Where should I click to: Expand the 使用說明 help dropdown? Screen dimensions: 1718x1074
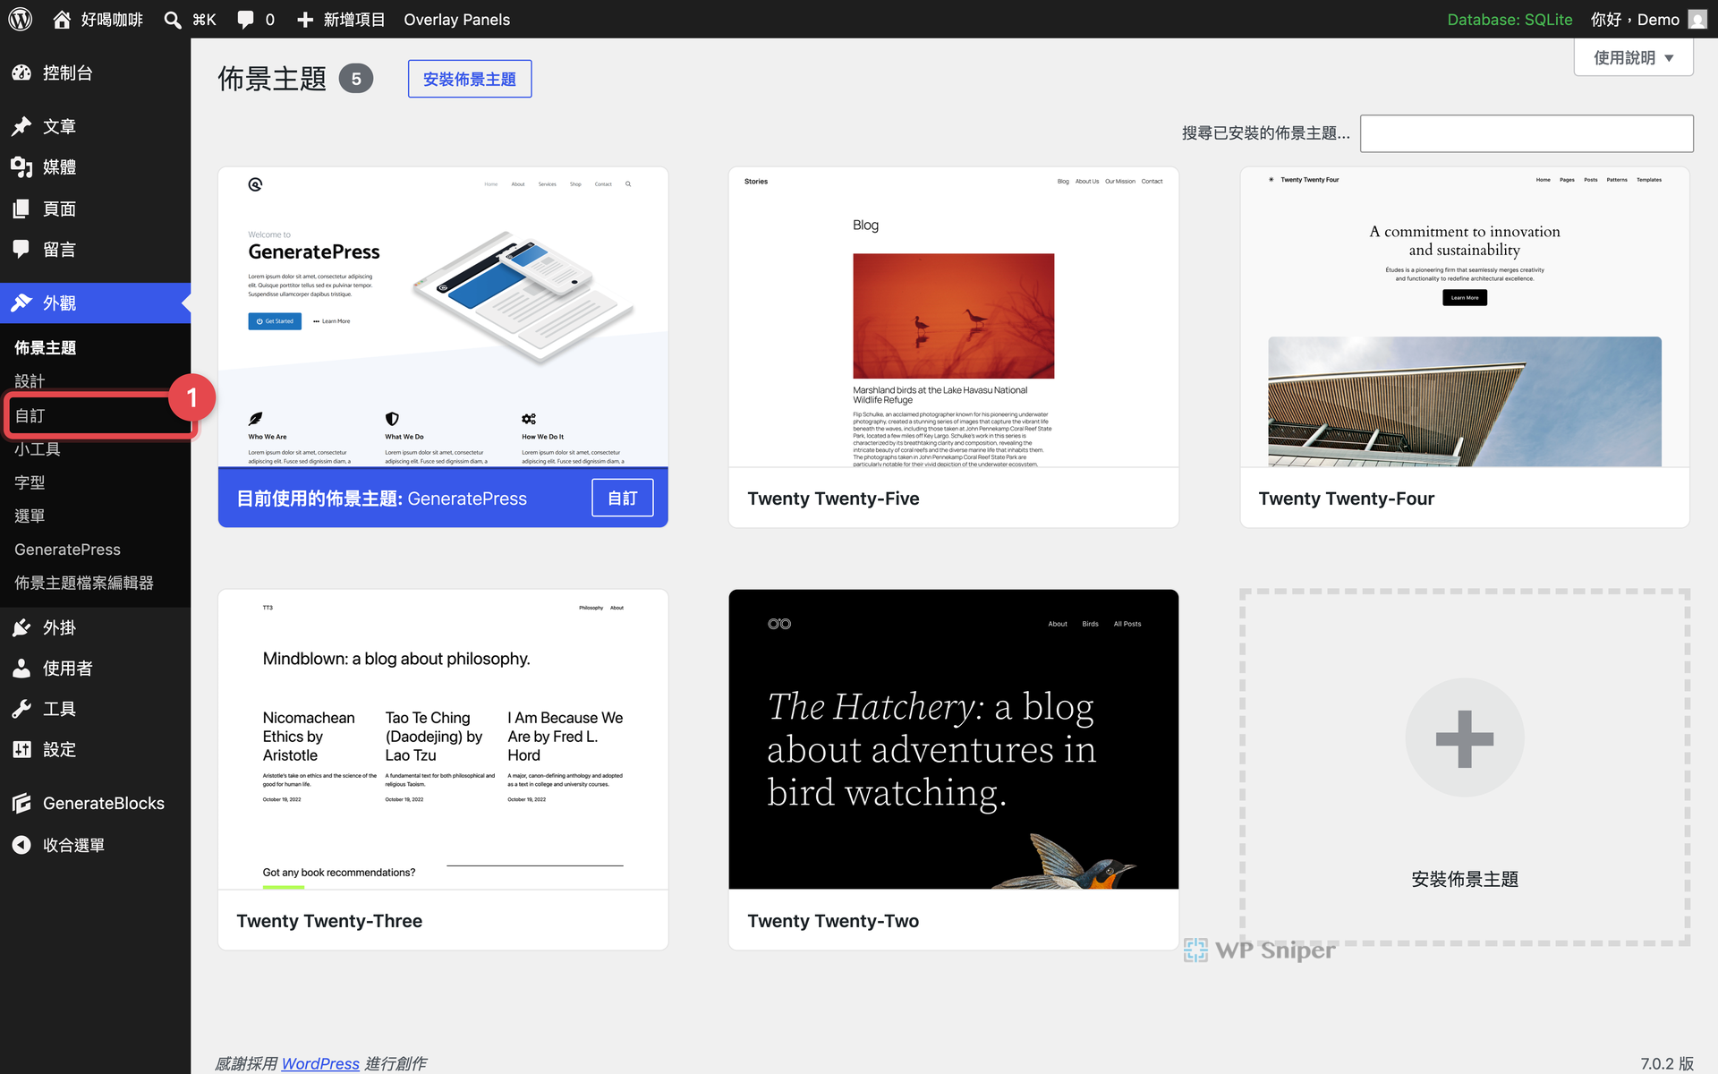click(x=1633, y=58)
